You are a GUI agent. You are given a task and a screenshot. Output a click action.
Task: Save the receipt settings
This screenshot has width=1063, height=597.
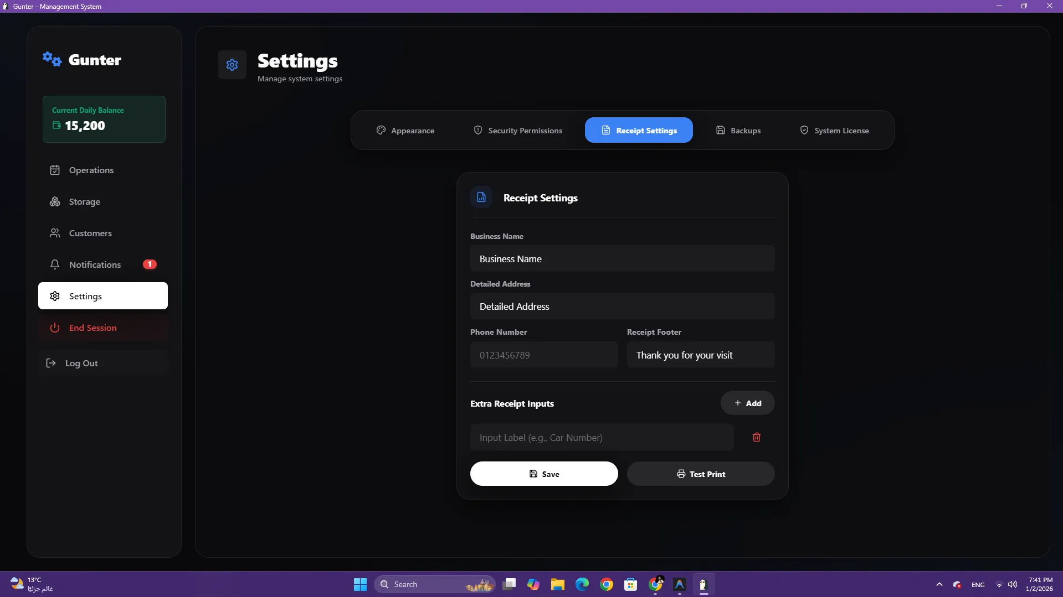point(544,474)
